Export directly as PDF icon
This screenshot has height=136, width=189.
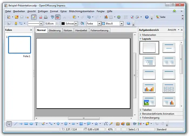[40, 17]
